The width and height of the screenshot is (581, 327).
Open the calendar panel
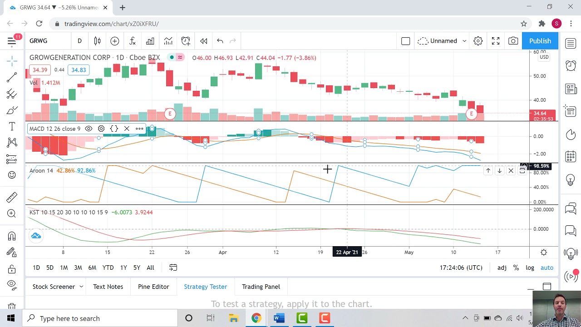pyautogui.click(x=571, y=157)
